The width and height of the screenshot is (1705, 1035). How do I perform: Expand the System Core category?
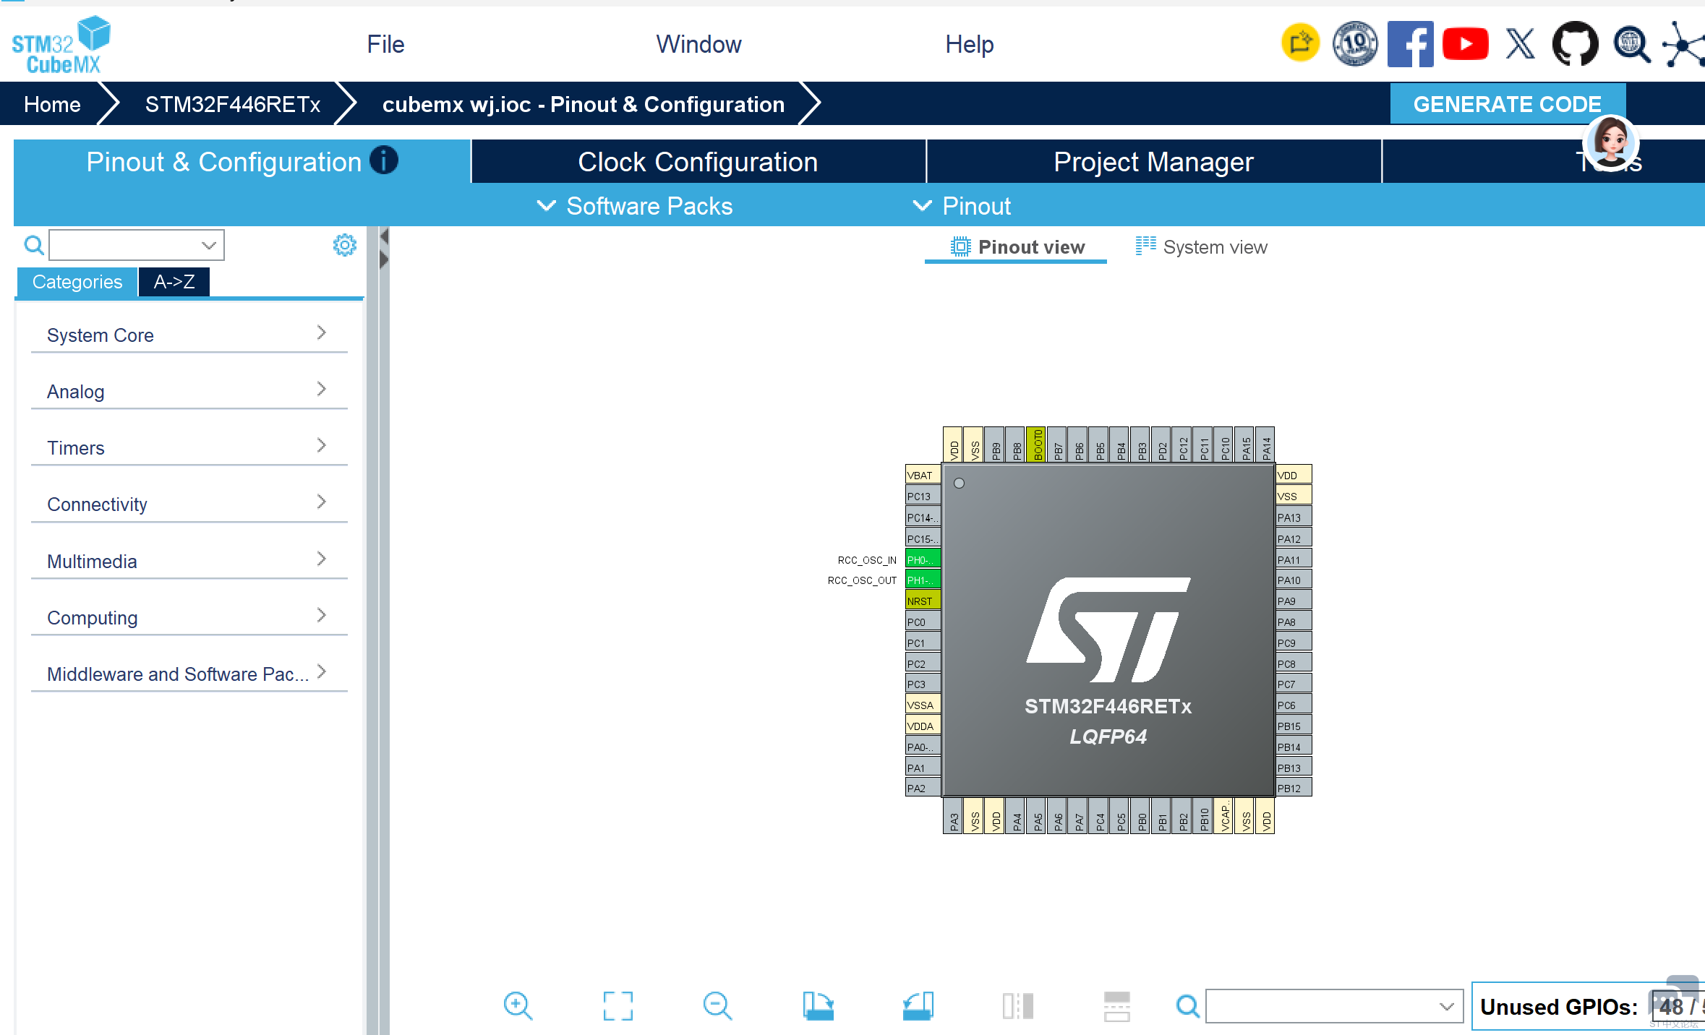point(189,335)
